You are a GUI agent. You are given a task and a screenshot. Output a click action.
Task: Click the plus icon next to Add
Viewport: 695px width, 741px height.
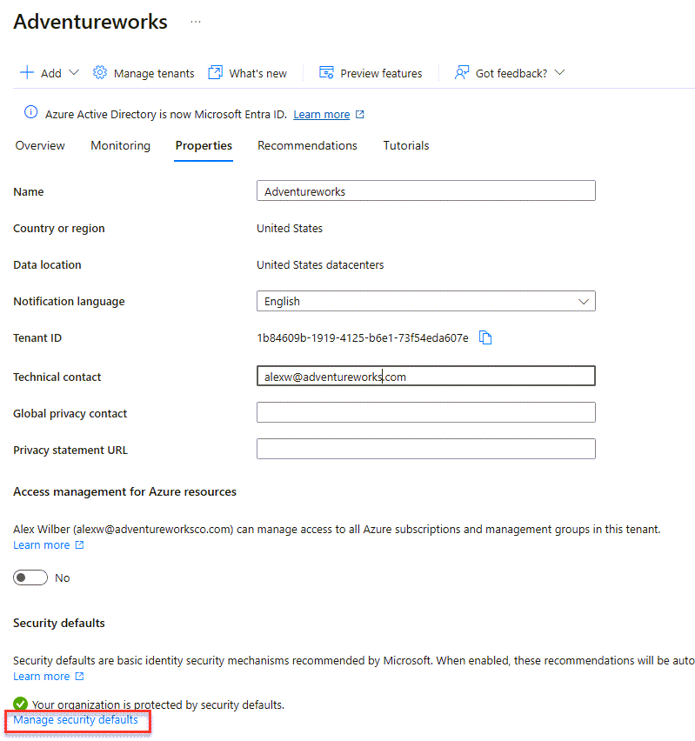coord(27,73)
